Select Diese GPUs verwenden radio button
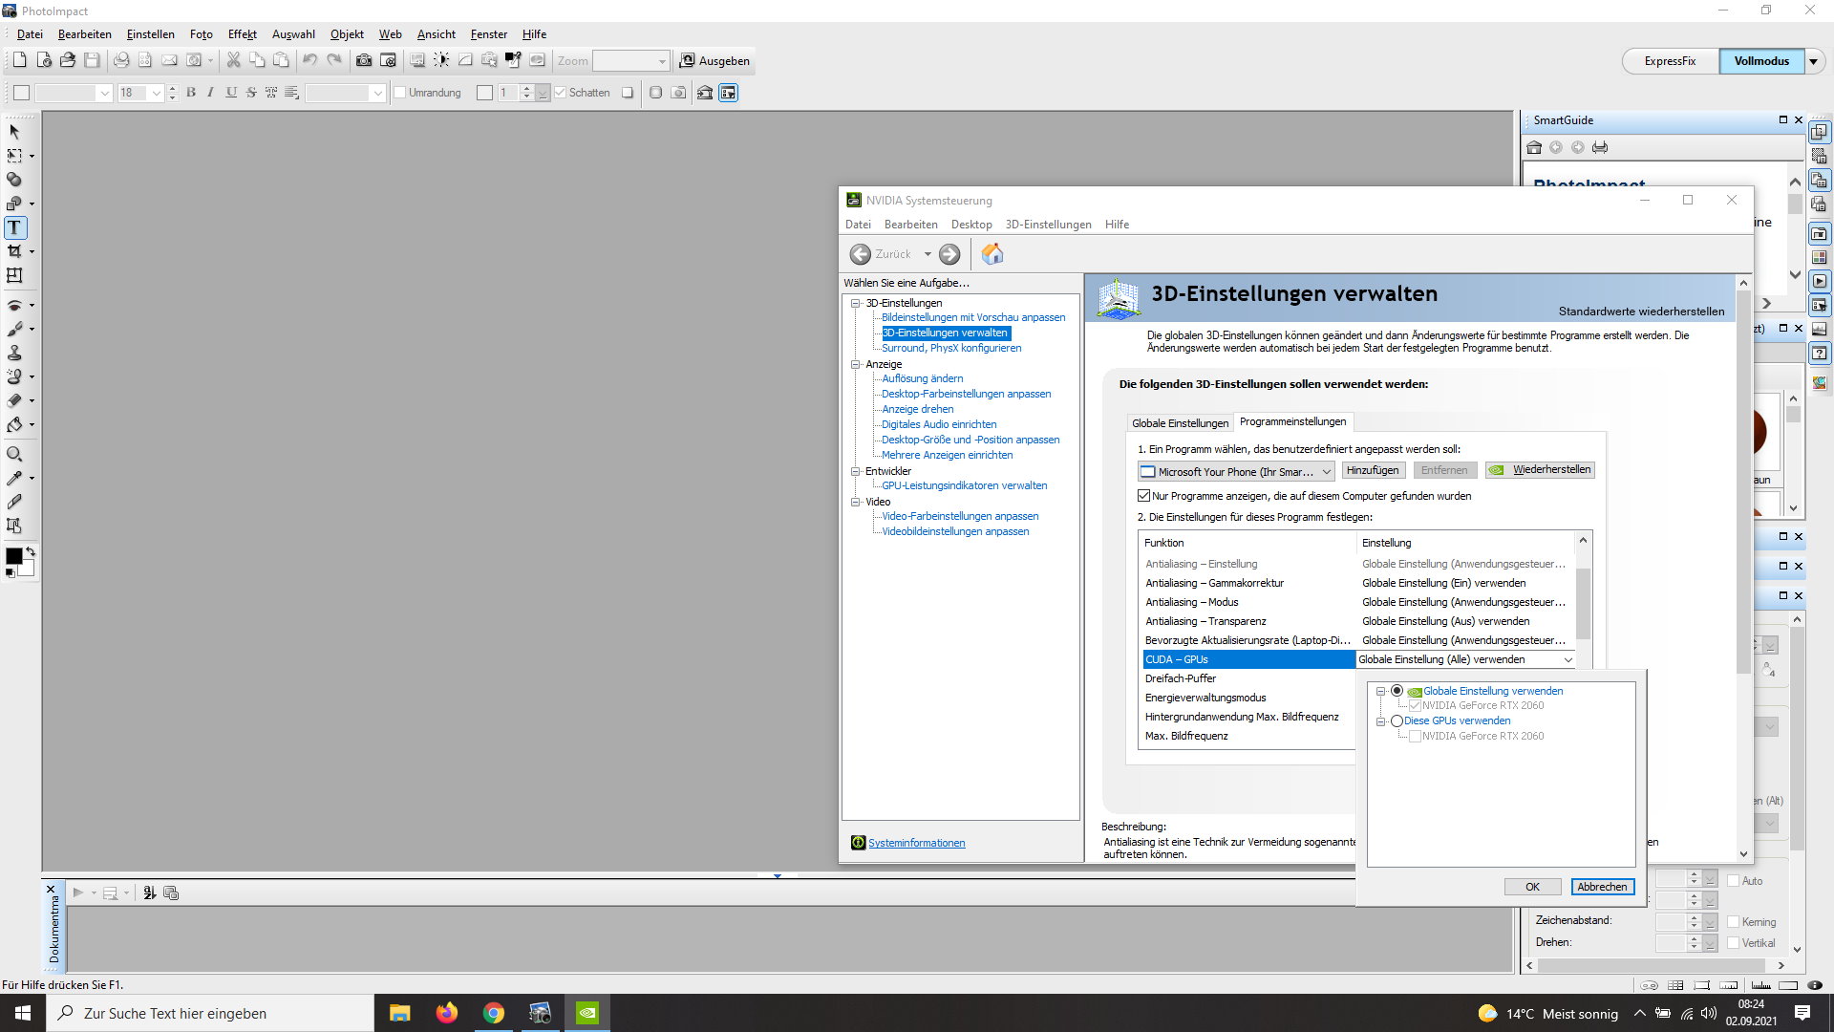This screenshot has height=1032, width=1834. pyautogui.click(x=1397, y=720)
